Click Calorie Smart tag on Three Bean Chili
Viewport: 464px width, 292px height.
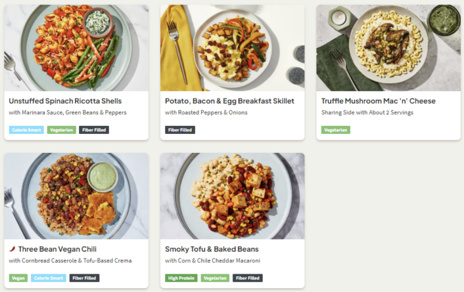49,278
